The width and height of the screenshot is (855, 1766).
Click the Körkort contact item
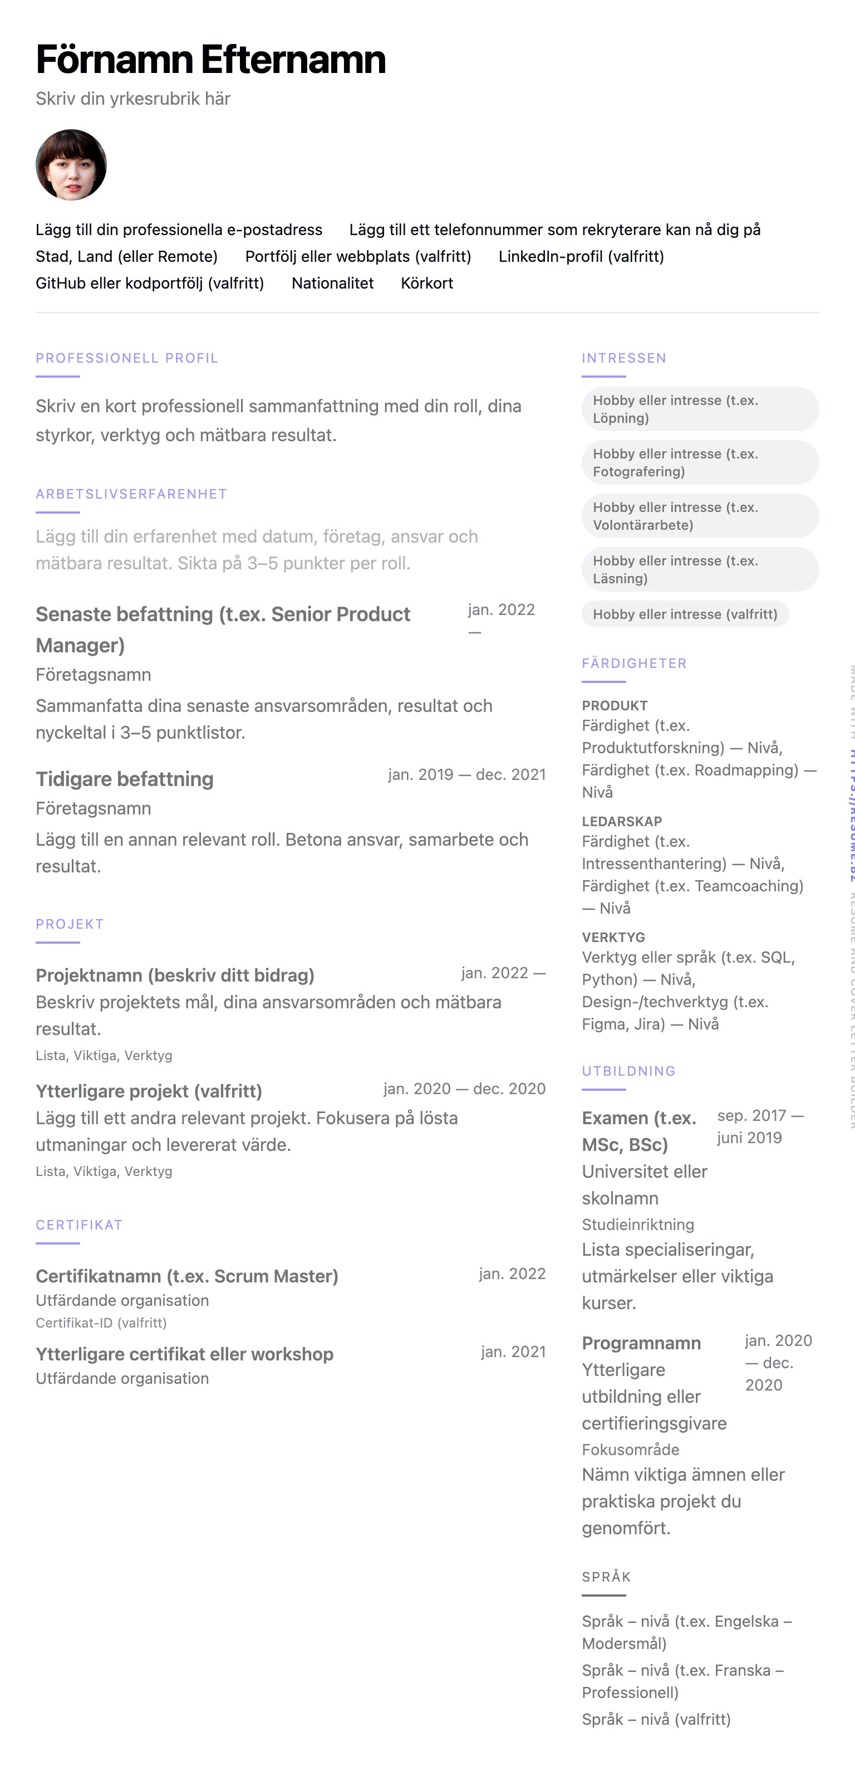click(427, 283)
